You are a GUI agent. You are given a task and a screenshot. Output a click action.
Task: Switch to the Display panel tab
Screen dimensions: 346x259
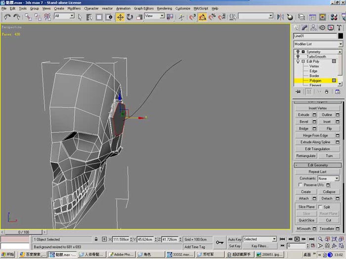(x=331, y=28)
